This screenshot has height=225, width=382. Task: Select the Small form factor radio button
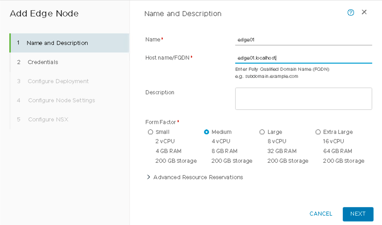150,132
